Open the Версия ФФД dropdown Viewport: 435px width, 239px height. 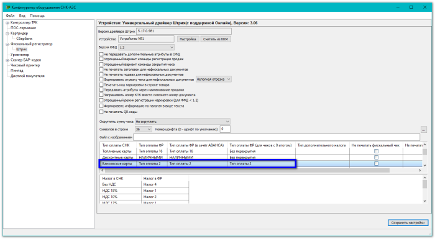tap(146, 47)
